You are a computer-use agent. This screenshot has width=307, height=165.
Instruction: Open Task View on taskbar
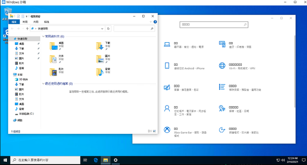tap(85, 160)
